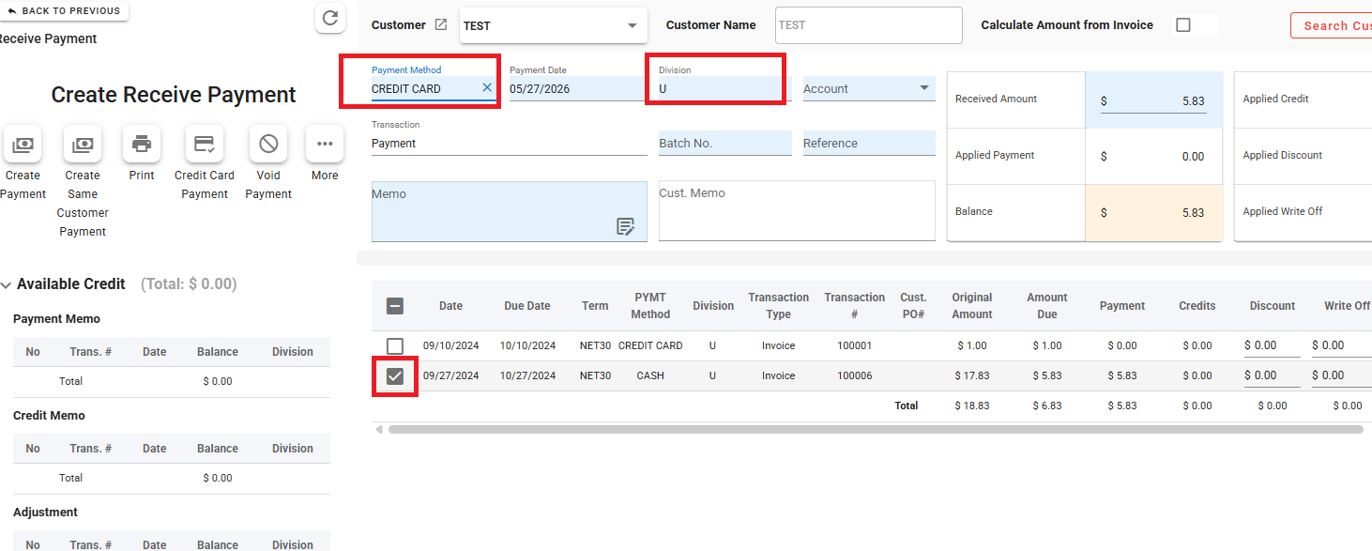Click the scrollbar left arrow

point(379,429)
